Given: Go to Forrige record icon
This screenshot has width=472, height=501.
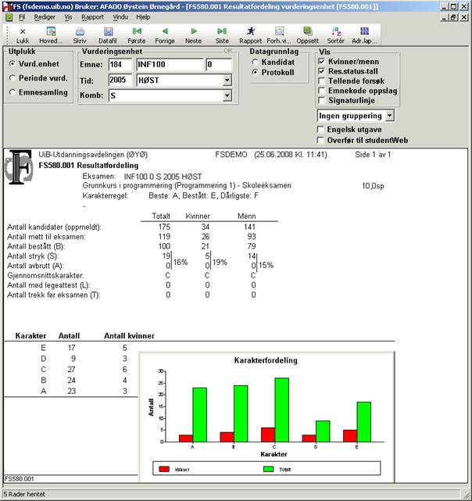Looking at the screenshot, I should click(165, 31).
